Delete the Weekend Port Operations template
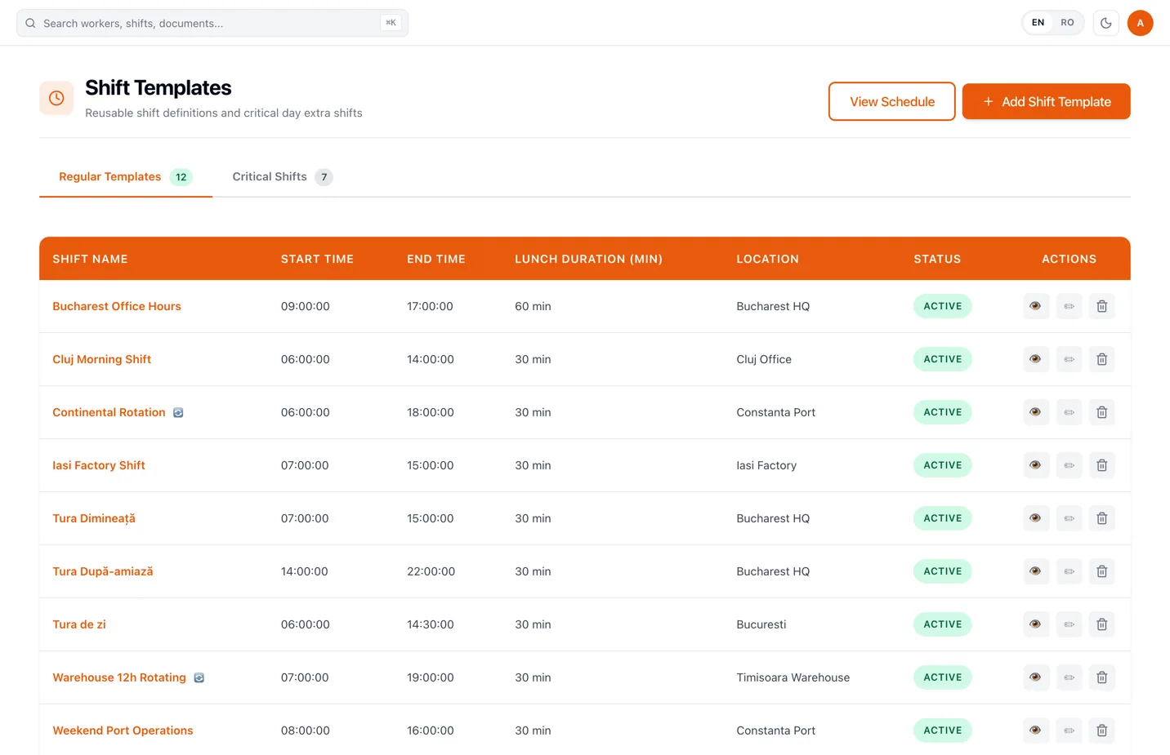This screenshot has width=1170, height=755. point(1101,731)
